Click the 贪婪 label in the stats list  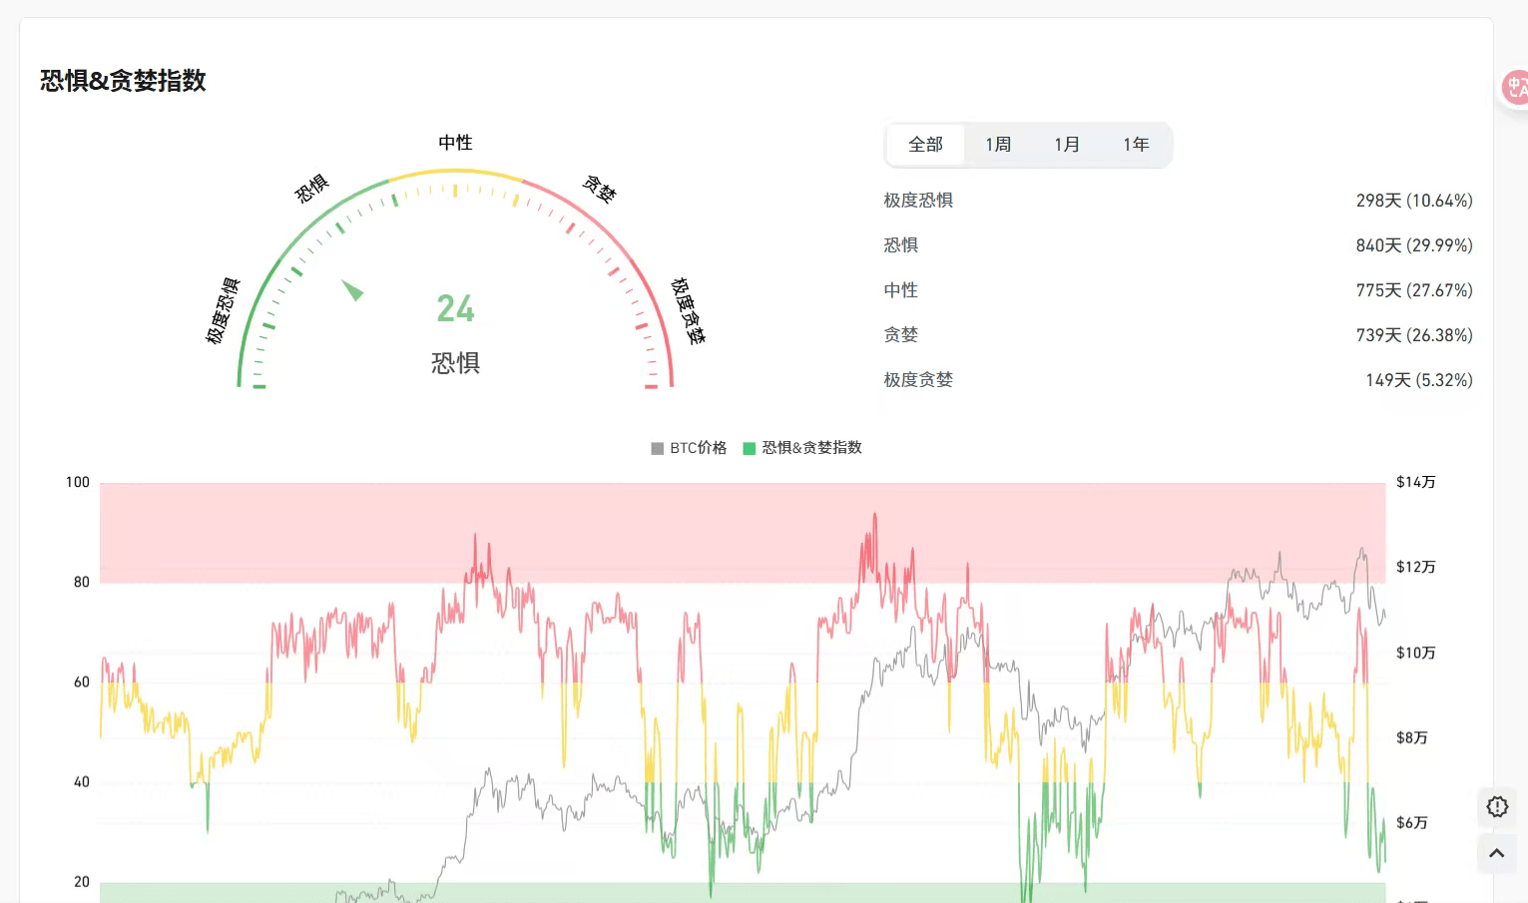tap(900, 335)
